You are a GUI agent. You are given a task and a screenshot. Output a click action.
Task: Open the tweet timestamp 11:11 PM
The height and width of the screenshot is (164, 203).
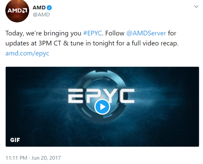[16, 158]
